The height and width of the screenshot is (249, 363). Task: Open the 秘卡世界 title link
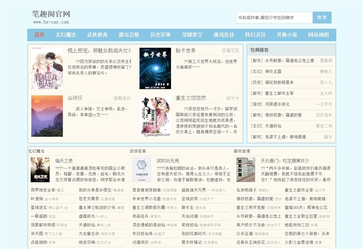186,51
